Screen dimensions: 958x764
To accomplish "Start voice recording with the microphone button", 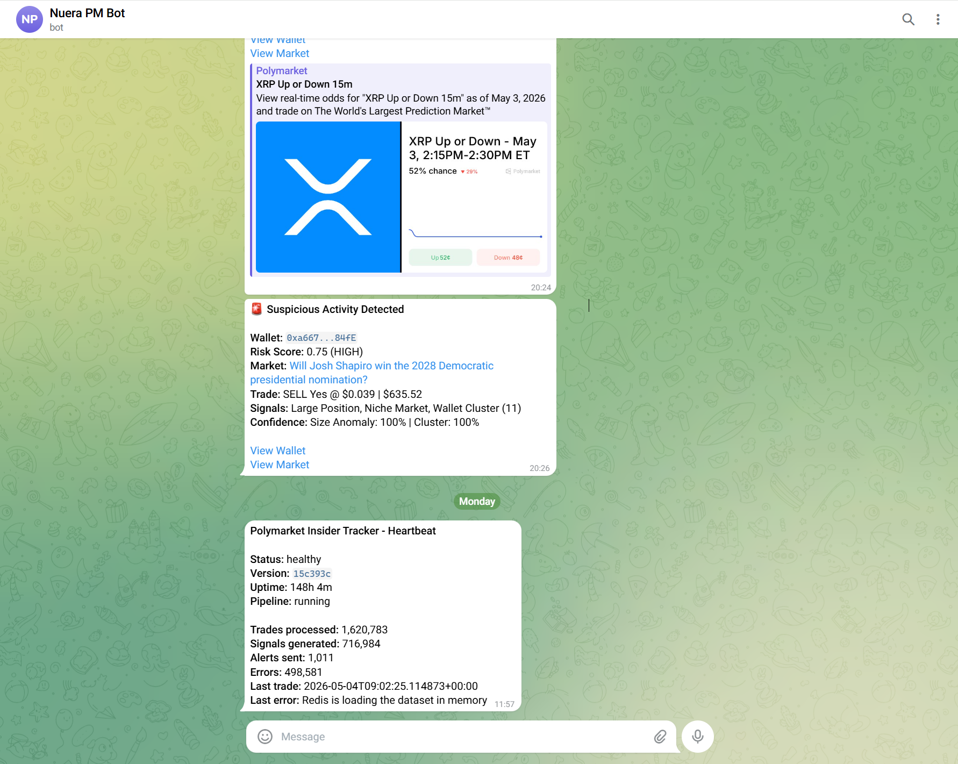I will pos(698,737).
